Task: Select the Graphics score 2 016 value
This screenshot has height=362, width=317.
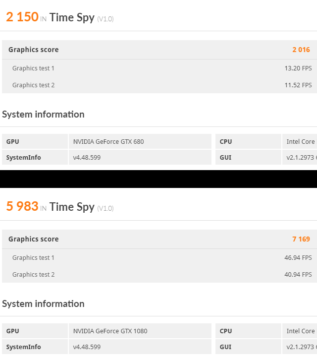Action: tap(301, 50)
